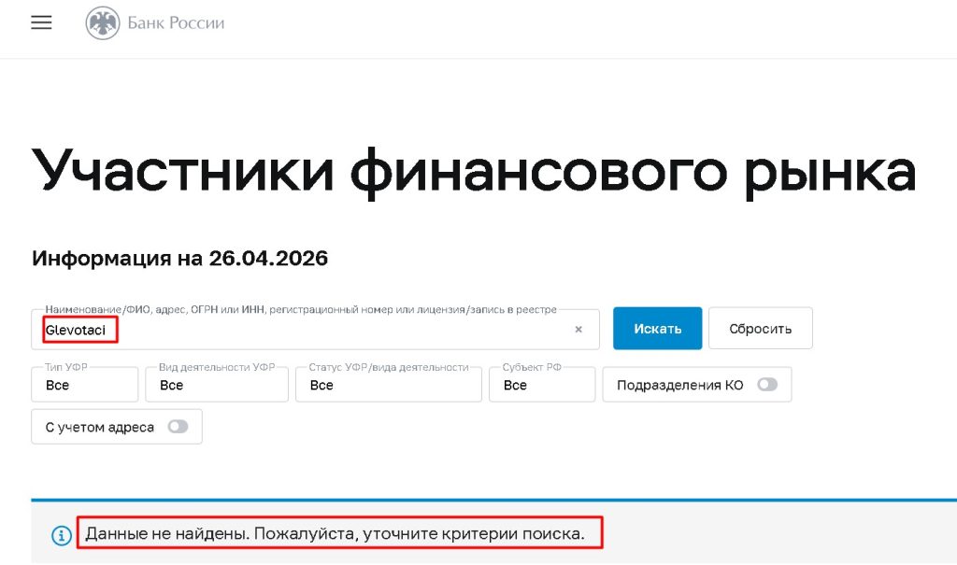Image resolution: width=957 pixels, height=565 pixels.
Task: Click the Bank of Russia eagle emblem
Action: [103, 23]
